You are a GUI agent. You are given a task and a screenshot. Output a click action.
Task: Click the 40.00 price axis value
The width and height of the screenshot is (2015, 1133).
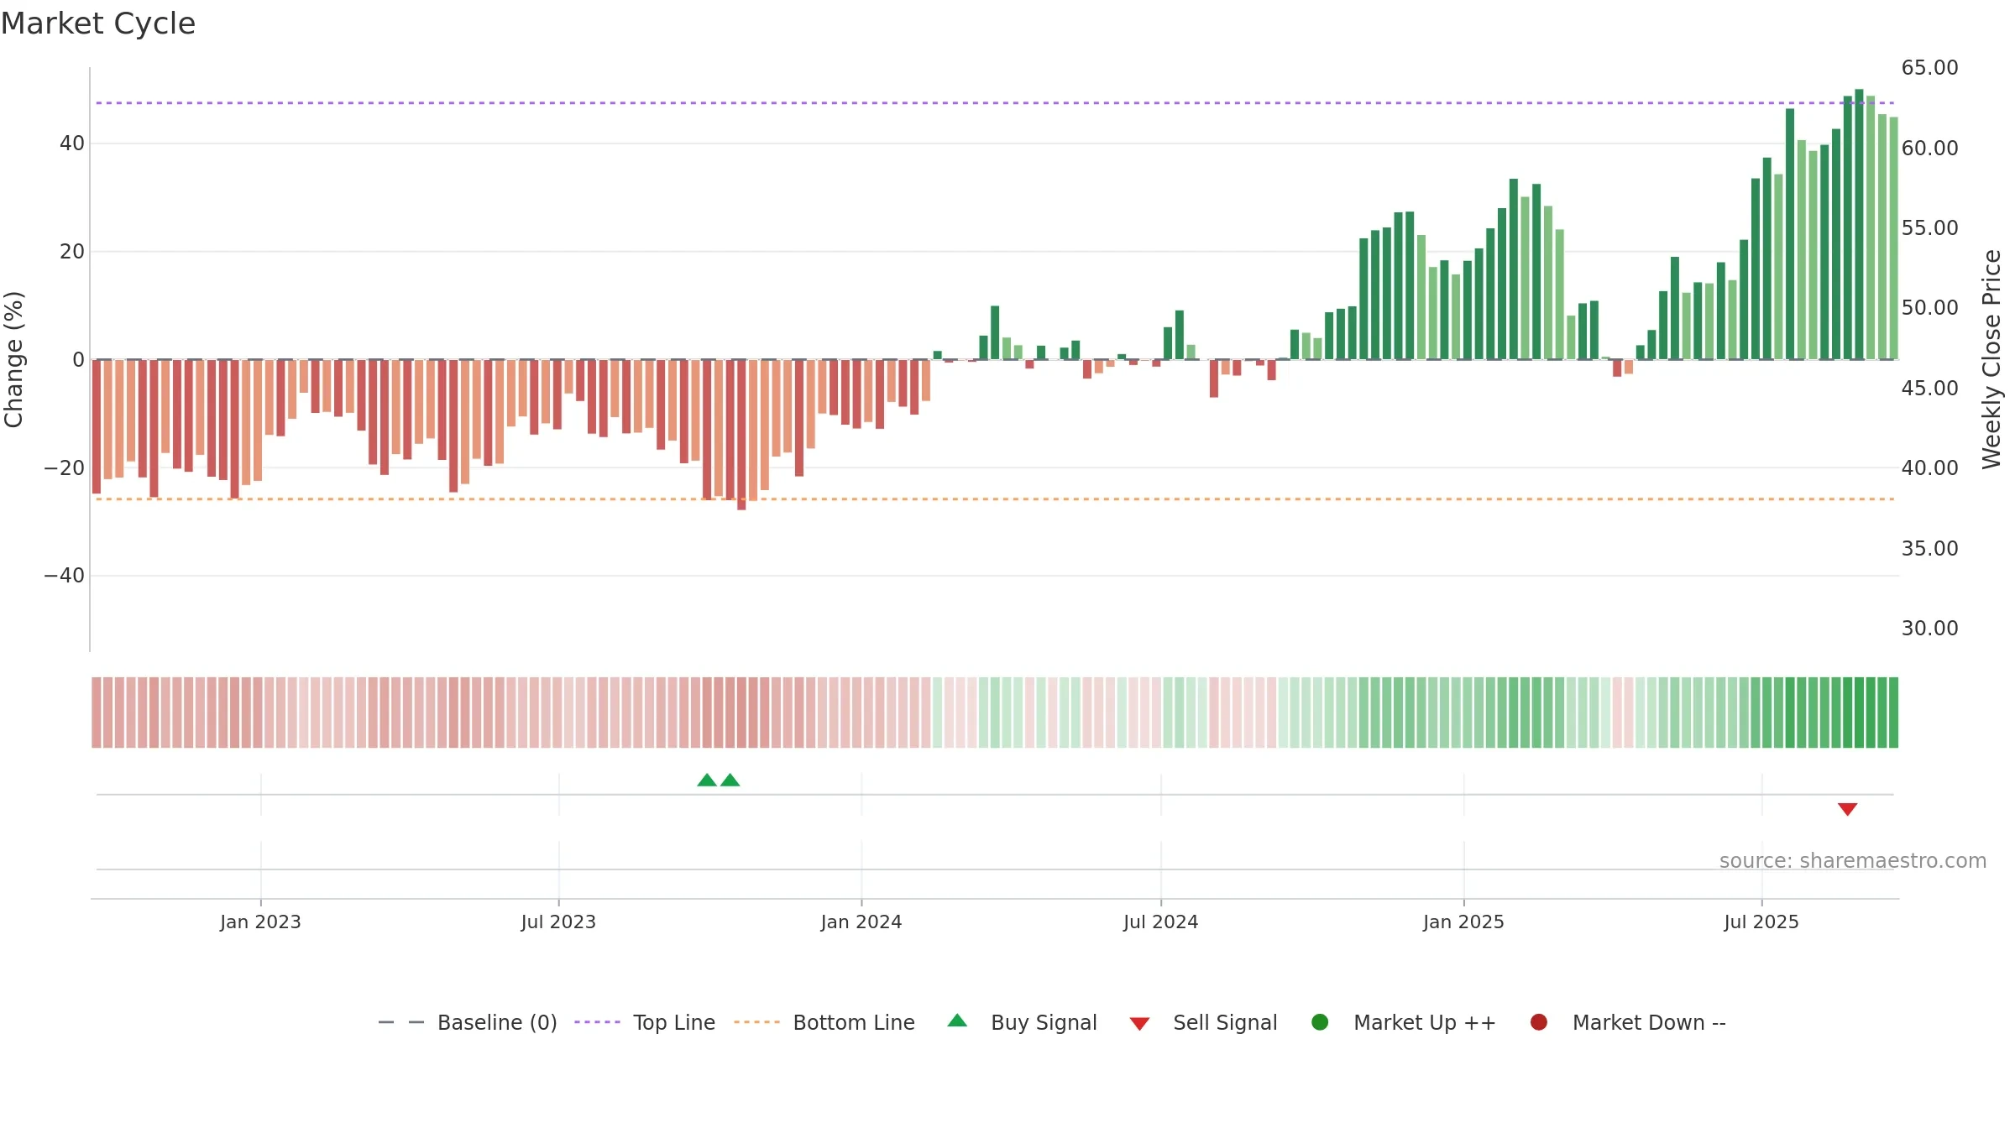pos(1929,468)
